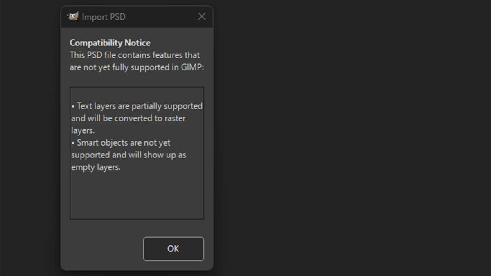Click the 'layers.' line under converted to raster
Image resolution: width=491 pixels, height=276 pixels.
[x=83, y=130]
